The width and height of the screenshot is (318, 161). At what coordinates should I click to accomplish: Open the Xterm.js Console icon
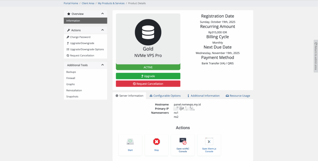coord(209,141)
